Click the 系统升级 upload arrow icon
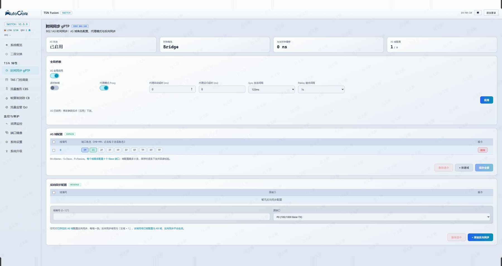This screenshot has height=266, width=502. click(7, 151)
